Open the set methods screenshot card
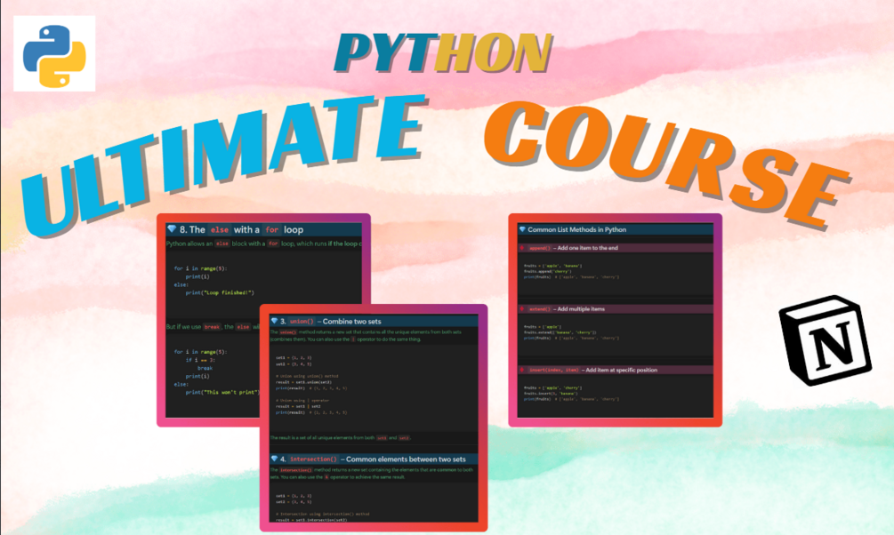This screenshot has width=894, height=535. pos(374,419)
